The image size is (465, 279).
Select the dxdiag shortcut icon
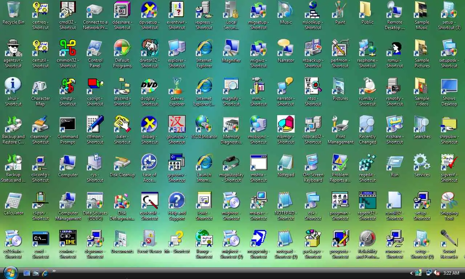coord(150,124)
